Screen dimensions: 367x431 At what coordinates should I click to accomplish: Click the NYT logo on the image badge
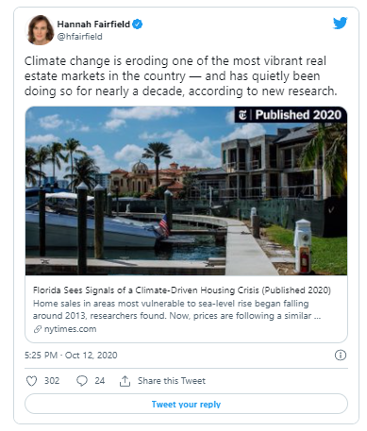pos(242,115)
